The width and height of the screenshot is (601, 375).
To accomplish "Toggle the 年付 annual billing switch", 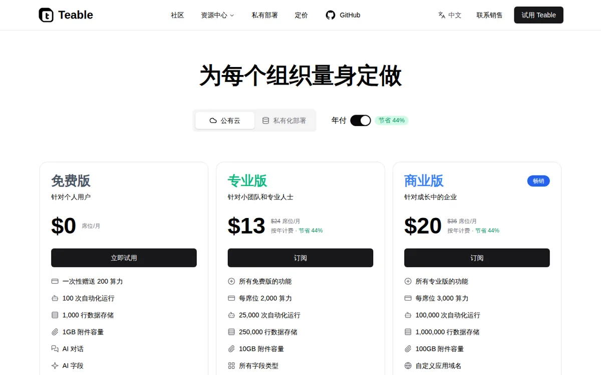I will point(361,120).
